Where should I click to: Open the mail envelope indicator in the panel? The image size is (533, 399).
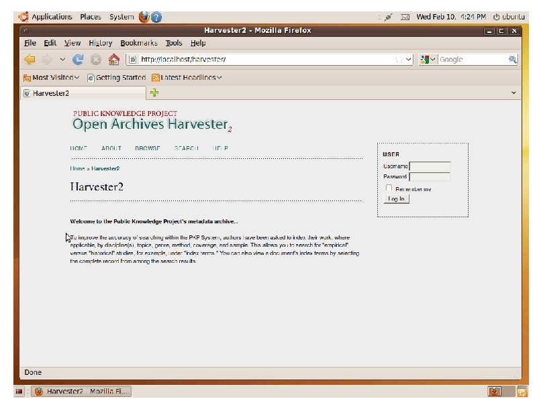[405, 17]
